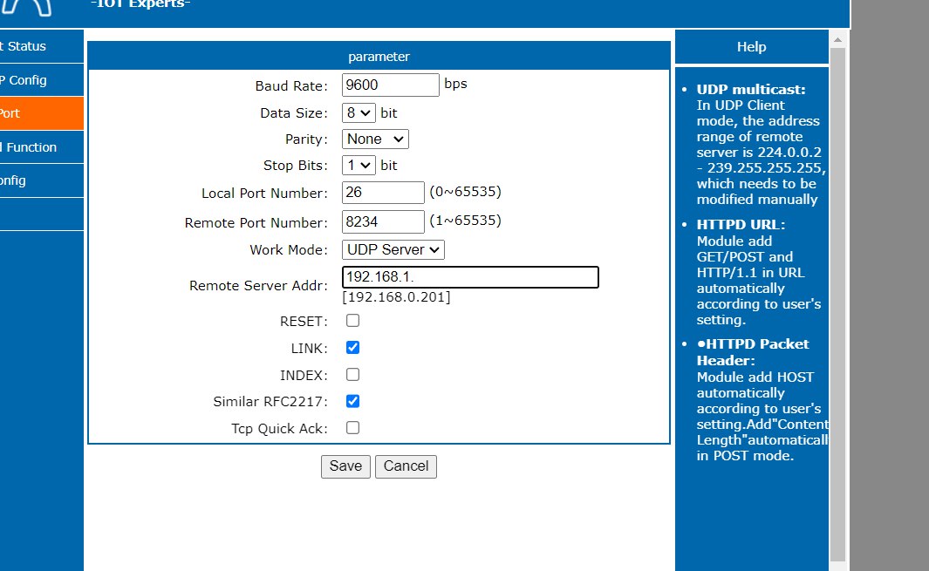Click the [192.168.0.201] address text
929x571 pixels.
coord(396,296)
